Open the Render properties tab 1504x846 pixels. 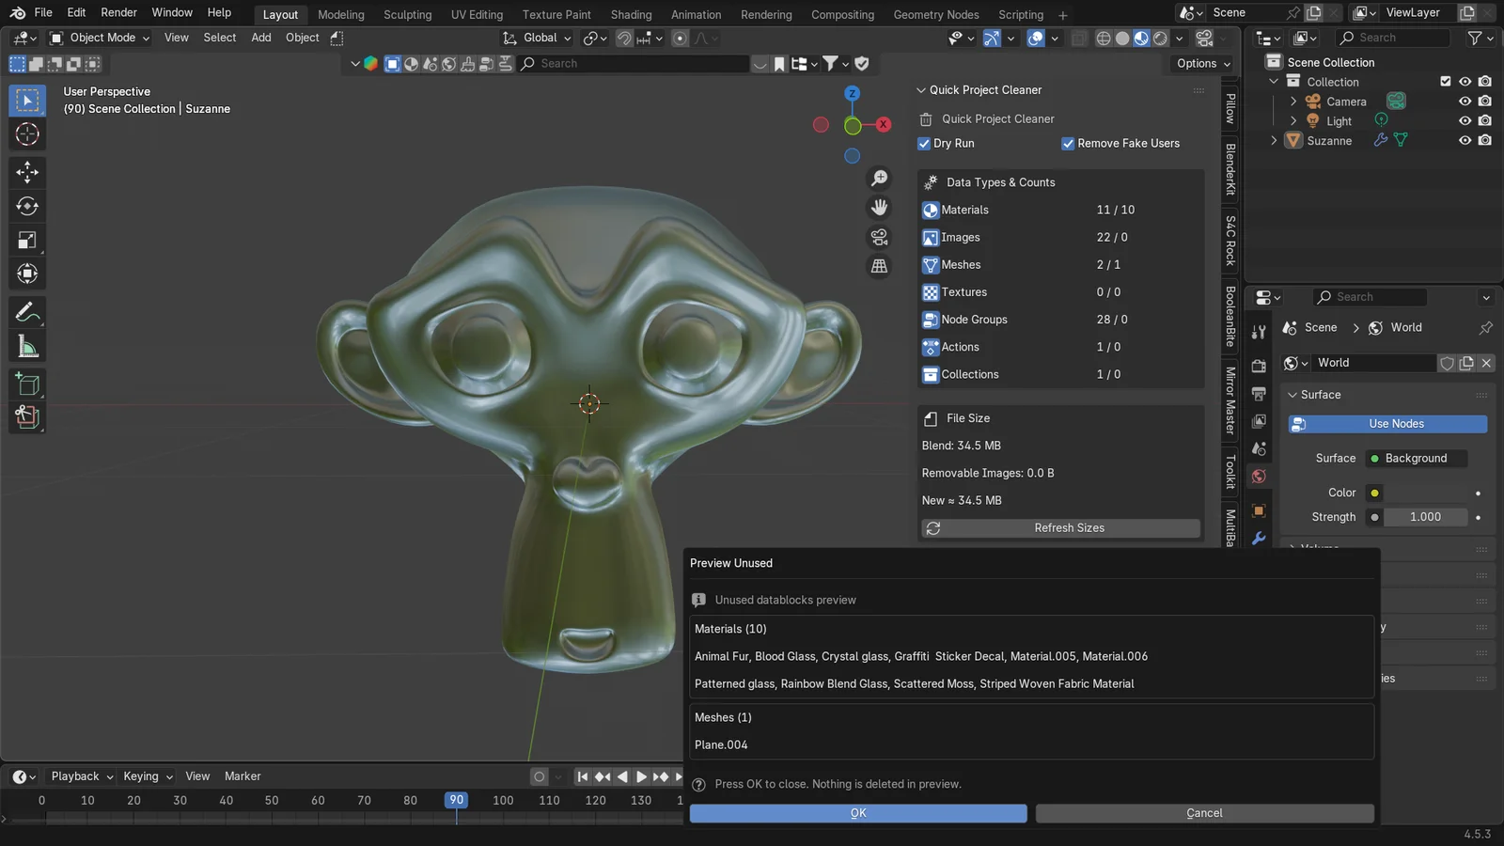click(x=1259, y=366)
